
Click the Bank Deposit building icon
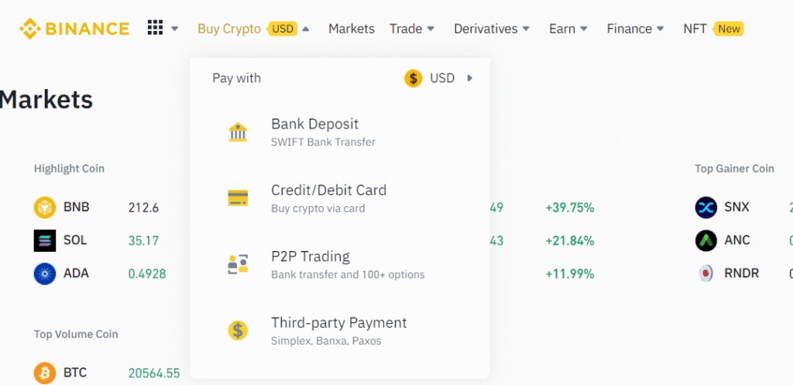coord(238,132)
